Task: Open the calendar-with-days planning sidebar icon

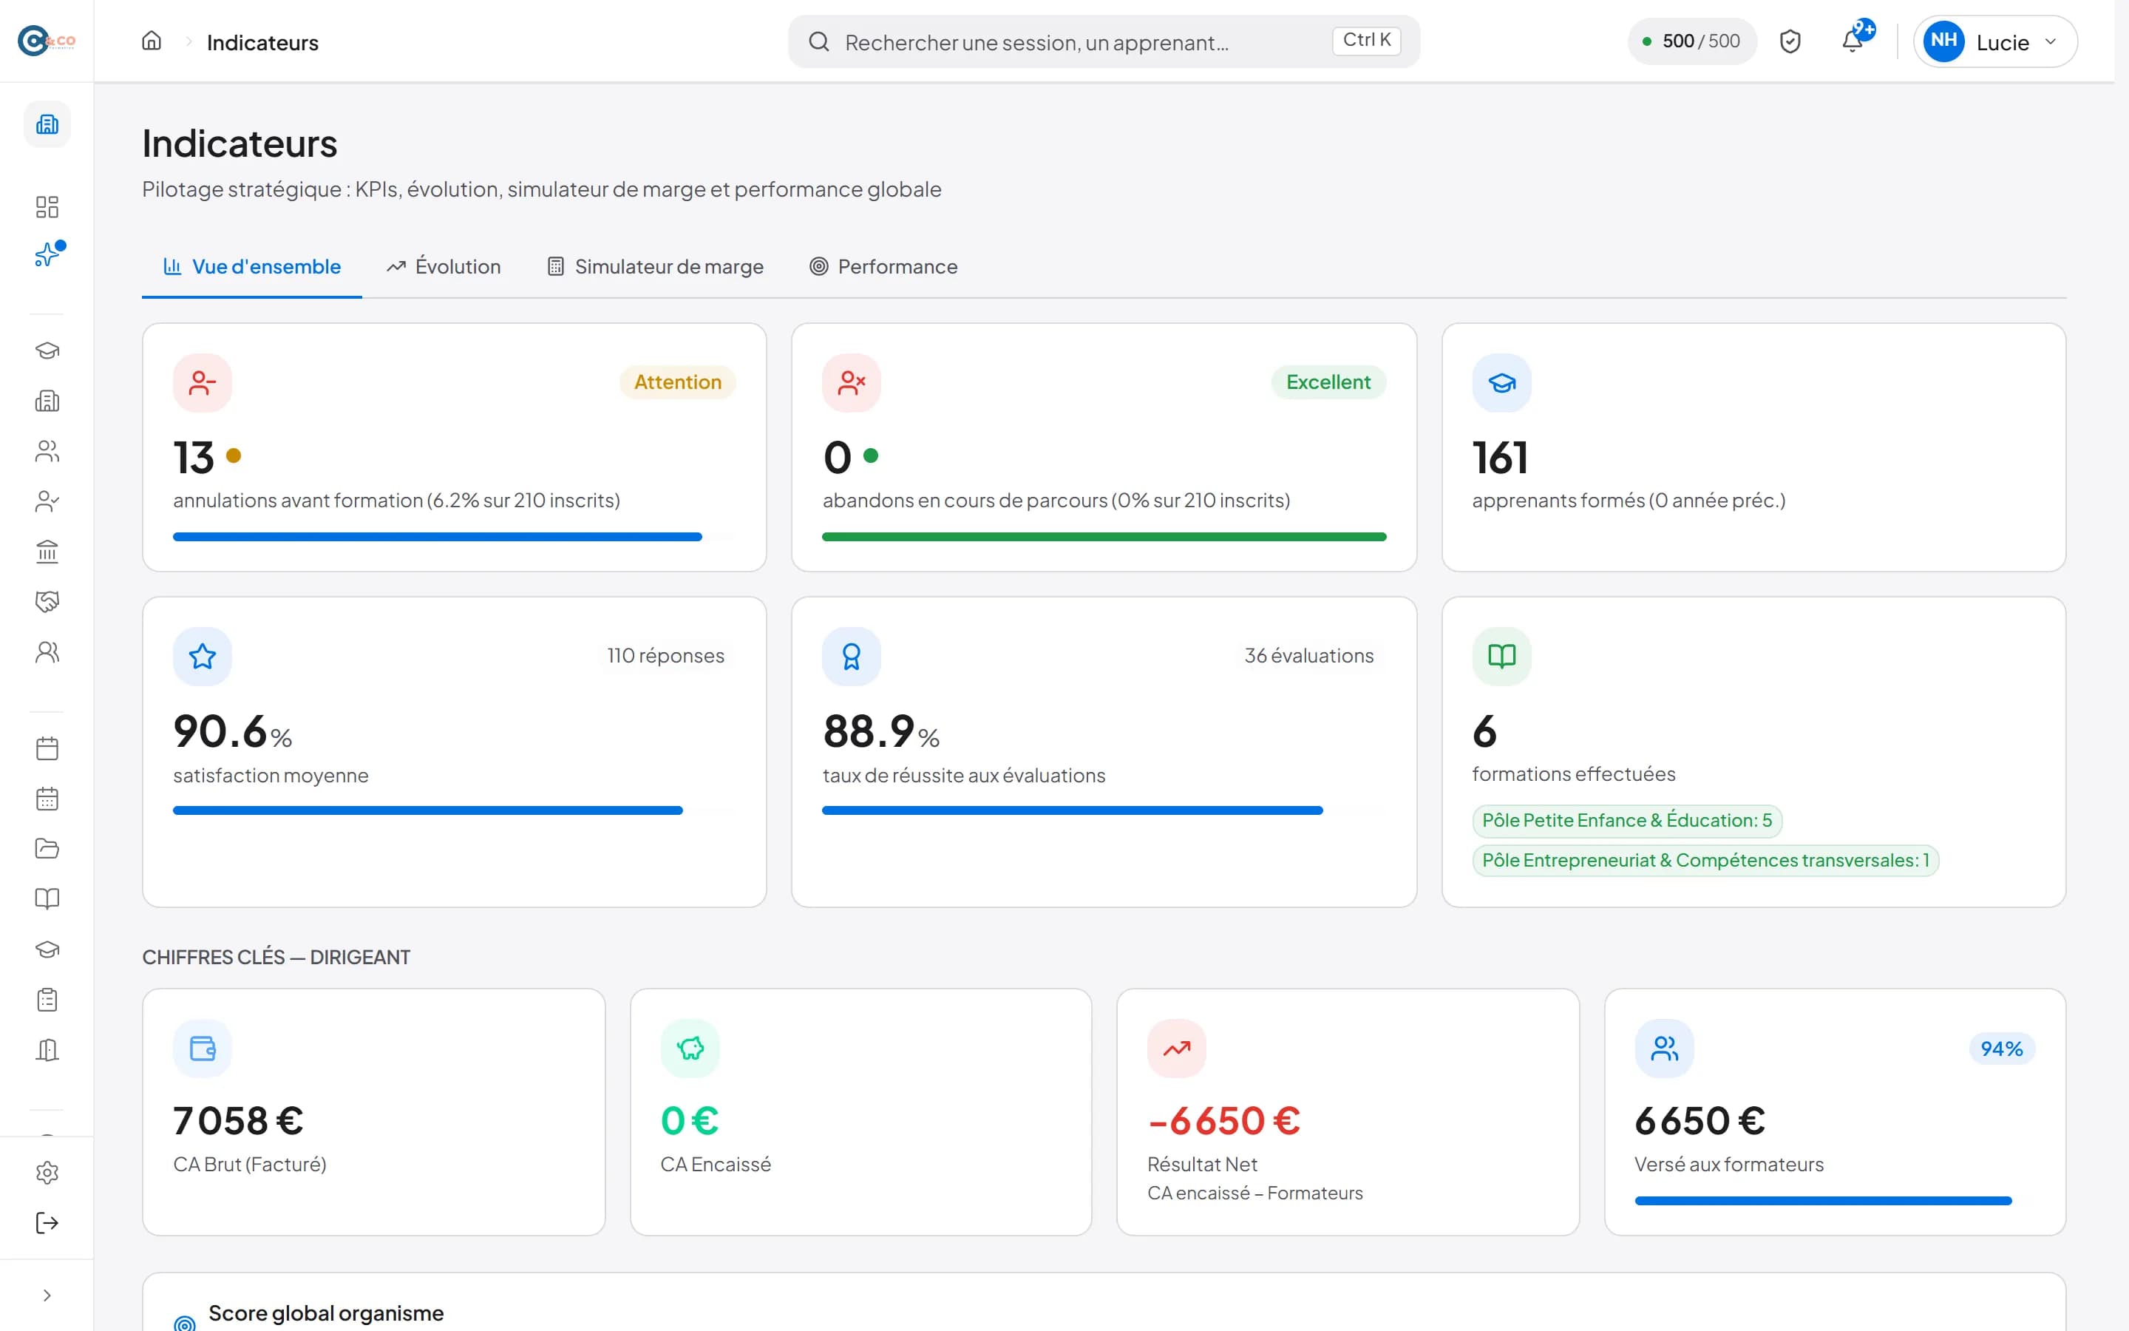Action: pyautogui.click(x=47, y=799)
